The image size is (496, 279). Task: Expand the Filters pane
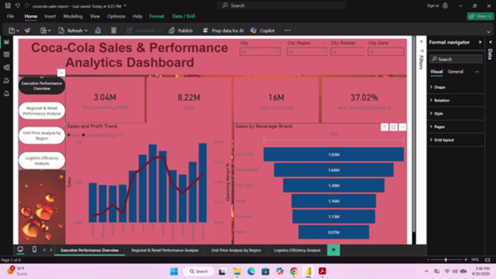tap(421, 42)
